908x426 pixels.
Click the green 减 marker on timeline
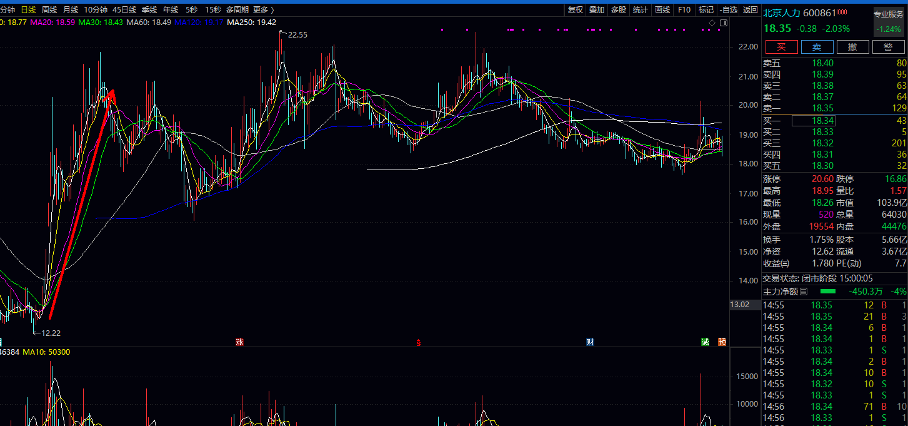pos(705,342)
